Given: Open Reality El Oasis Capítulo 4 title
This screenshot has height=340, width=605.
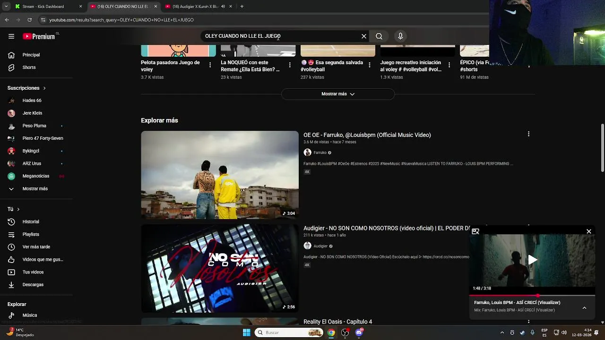Looking at the screenshot, I should coord(338,322).
